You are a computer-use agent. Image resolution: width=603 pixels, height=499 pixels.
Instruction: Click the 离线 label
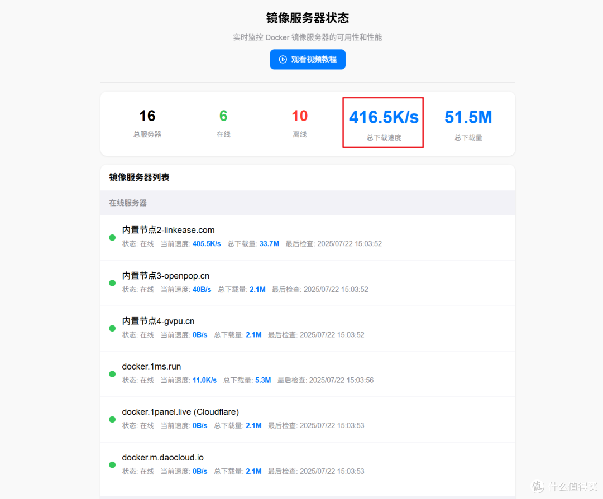click(300, 134)
